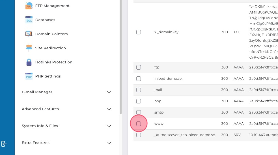Viewport: 278px width, 155px height.
Task: Click the logout icon in blue sidebar
Action: 4,144
